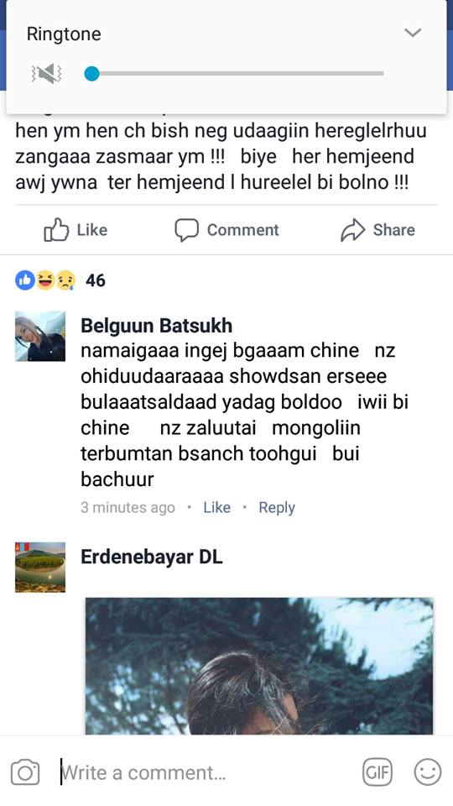Open the GIF picker in the comment bar

pyautogui.click(x=377, y=772)
